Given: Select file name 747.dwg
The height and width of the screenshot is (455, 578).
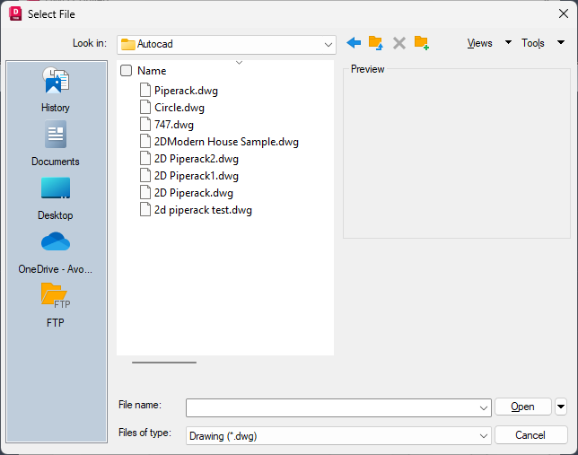Looking at the screenshot, I should (x=173, y=125).
